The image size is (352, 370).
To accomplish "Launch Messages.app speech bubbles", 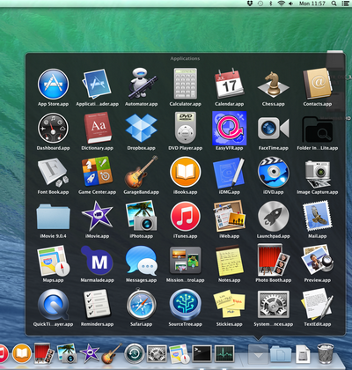I will 142,260.
